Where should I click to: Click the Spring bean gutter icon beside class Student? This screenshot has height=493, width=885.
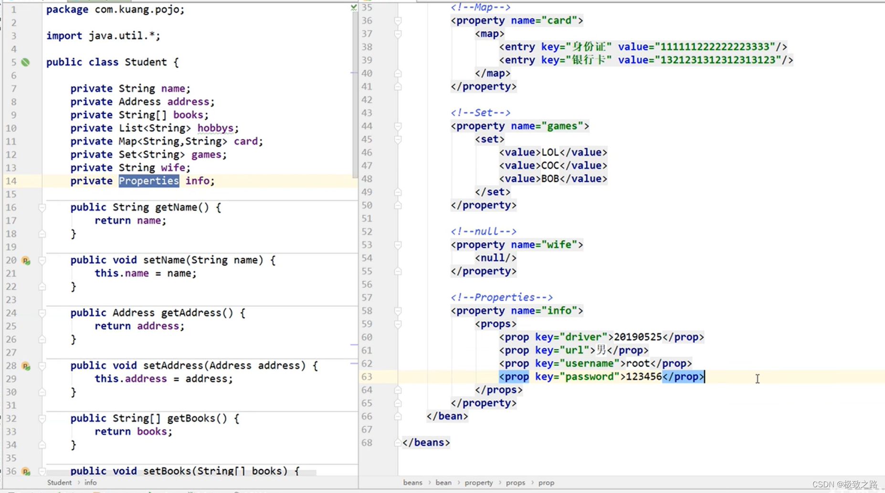click(26, 62)
